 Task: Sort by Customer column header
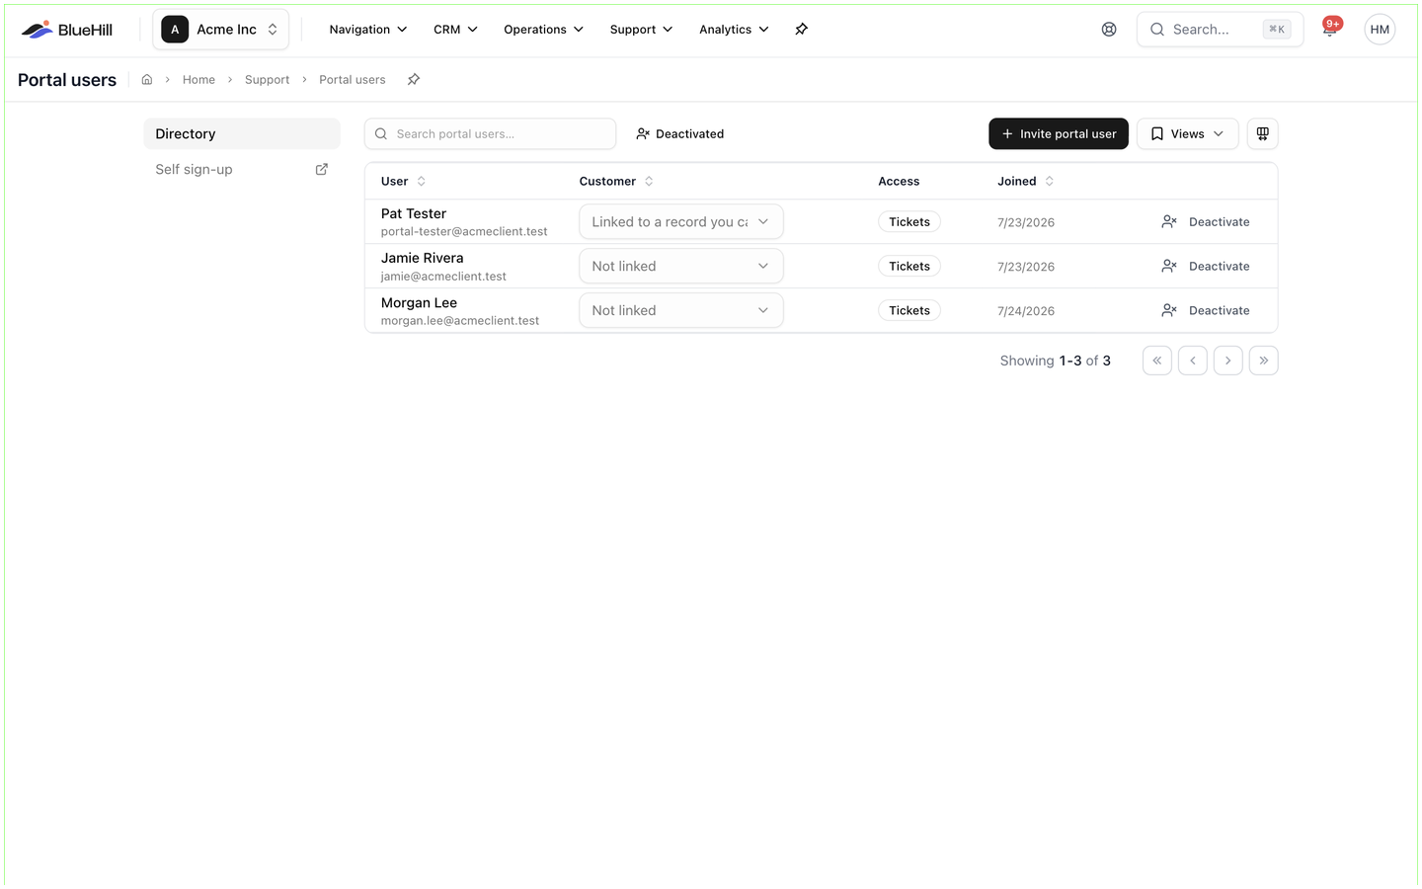616,182
